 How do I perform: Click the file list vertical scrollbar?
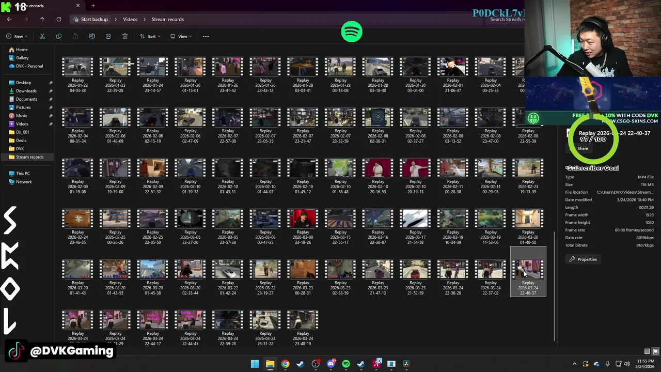554,286
